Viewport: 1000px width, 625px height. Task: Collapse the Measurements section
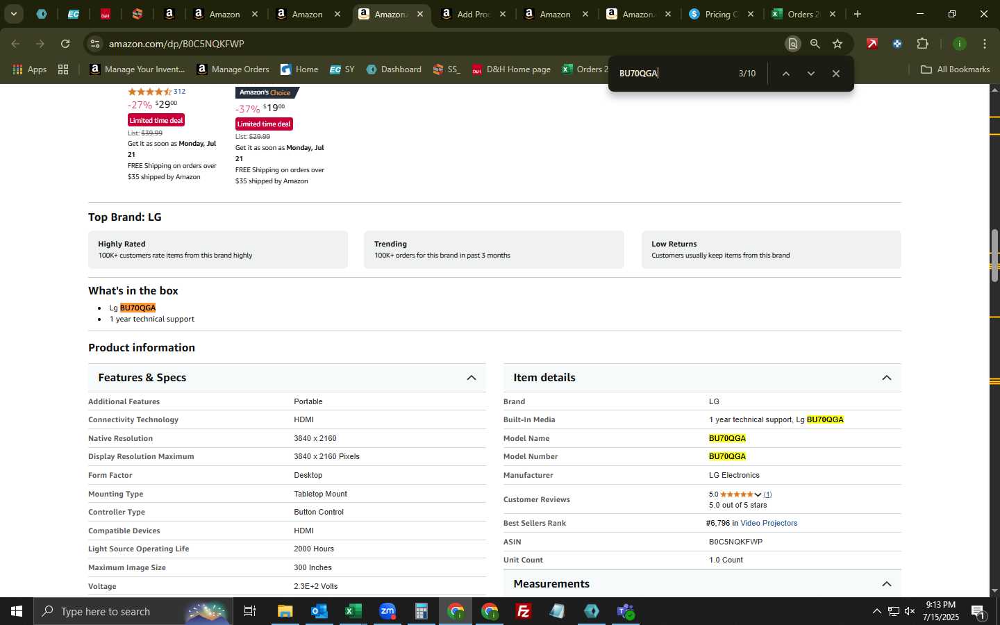click(x=886, y=584)
